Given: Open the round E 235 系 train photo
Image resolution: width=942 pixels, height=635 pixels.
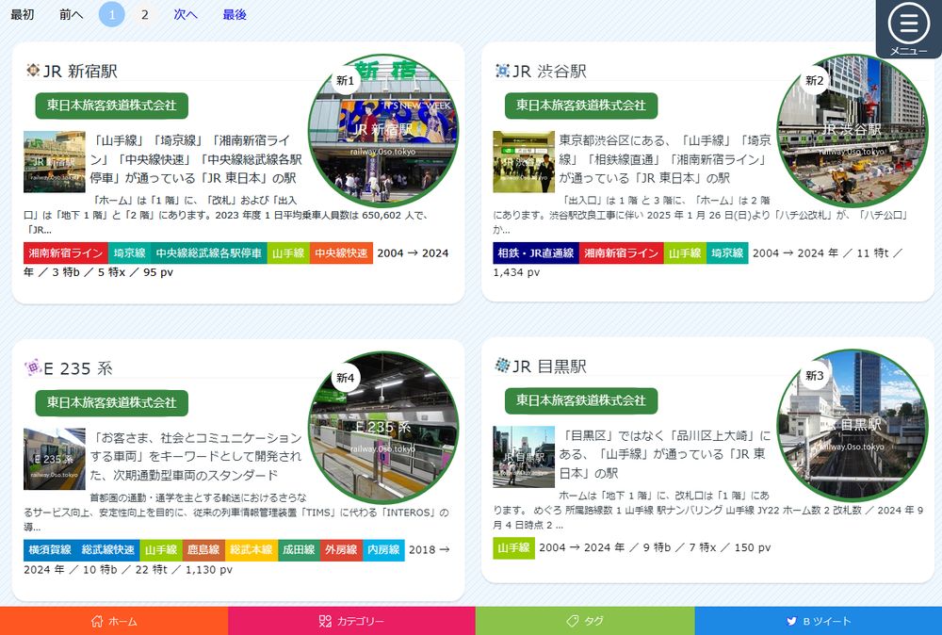Looking at the screenshot, I should click(x=383, y=428).
